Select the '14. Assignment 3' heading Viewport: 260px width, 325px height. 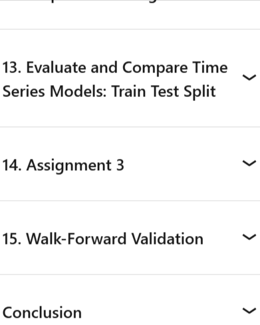63,165
